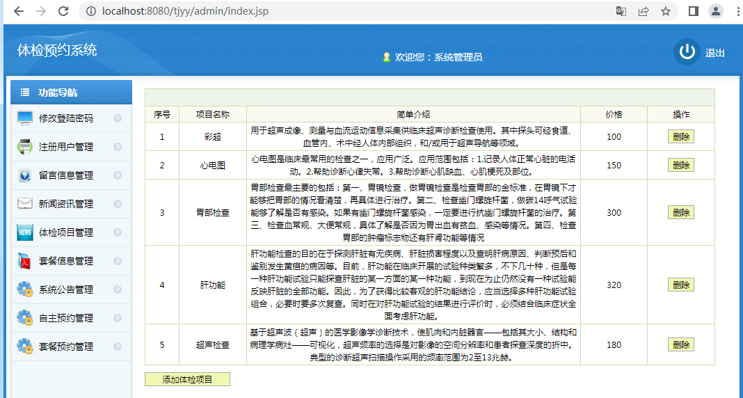This screenshot has height=398, width=743.
Task: Open 体检项目管理 menu item
Action: (x=71, y=232)
